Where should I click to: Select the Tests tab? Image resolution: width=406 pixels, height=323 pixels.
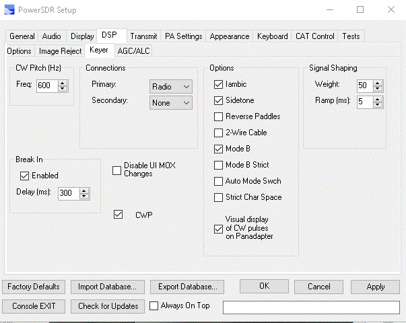pos(351,36)
